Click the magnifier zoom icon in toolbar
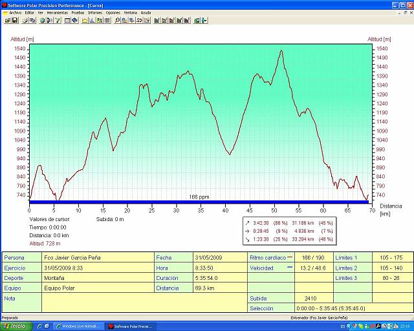 [117, 20]
